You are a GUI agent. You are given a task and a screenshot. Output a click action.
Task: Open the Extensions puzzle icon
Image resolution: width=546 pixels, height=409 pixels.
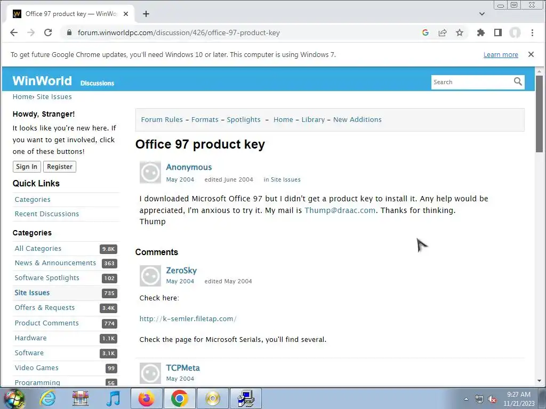pyautogui.click(x=481, y=32)
